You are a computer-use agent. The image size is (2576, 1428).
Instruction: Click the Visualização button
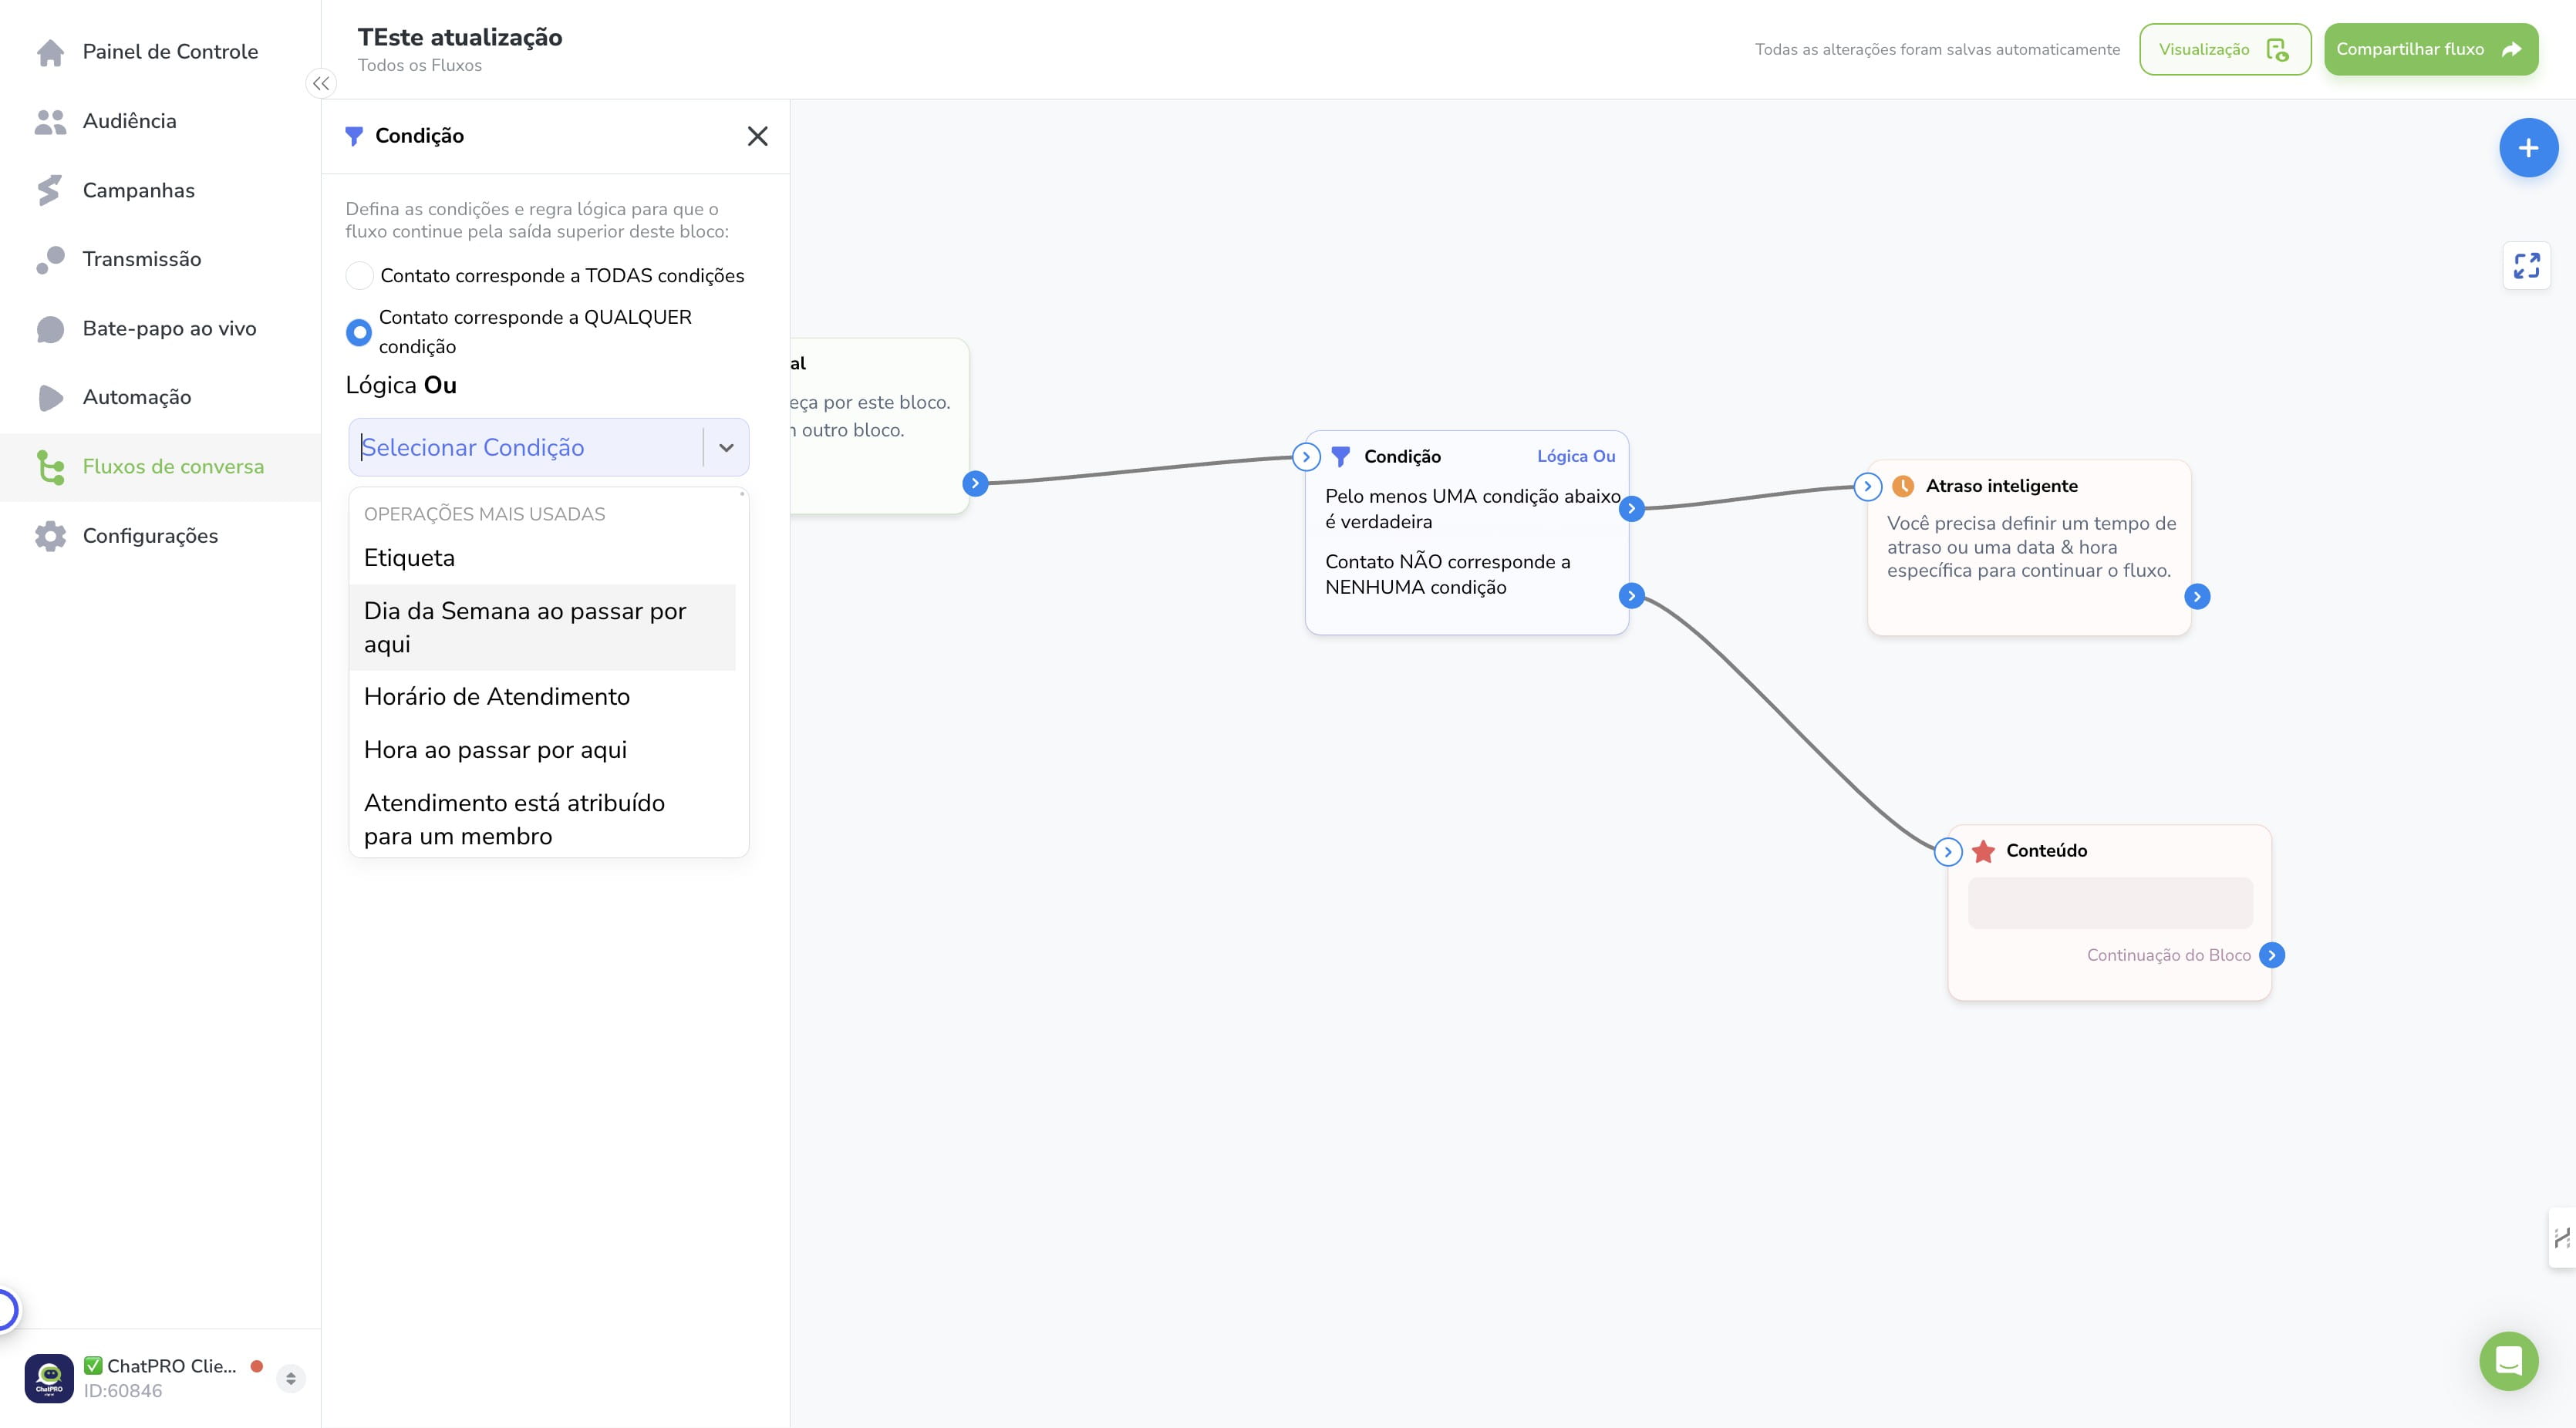coord(2225,49)
